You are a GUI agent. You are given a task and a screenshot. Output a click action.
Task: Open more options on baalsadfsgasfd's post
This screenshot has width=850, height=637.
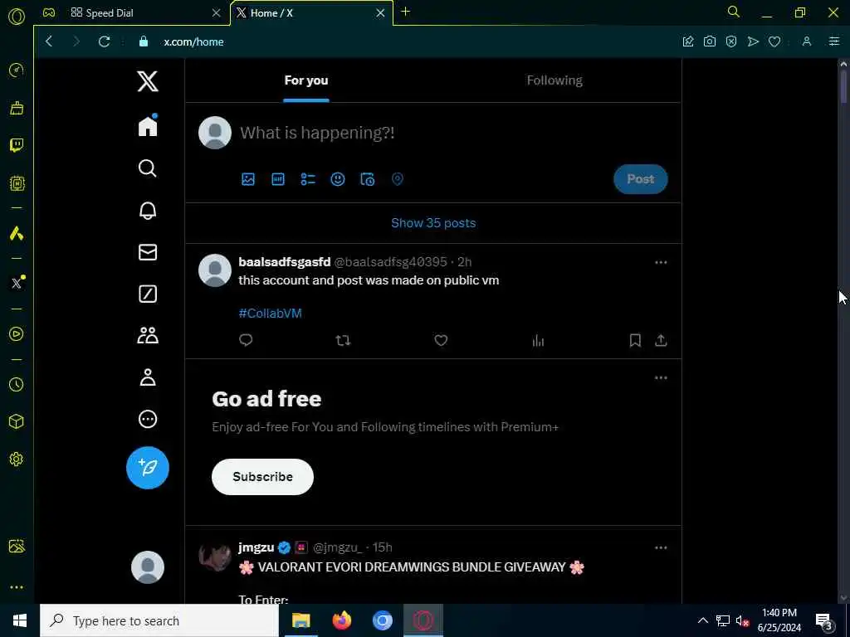click(660, 263)
